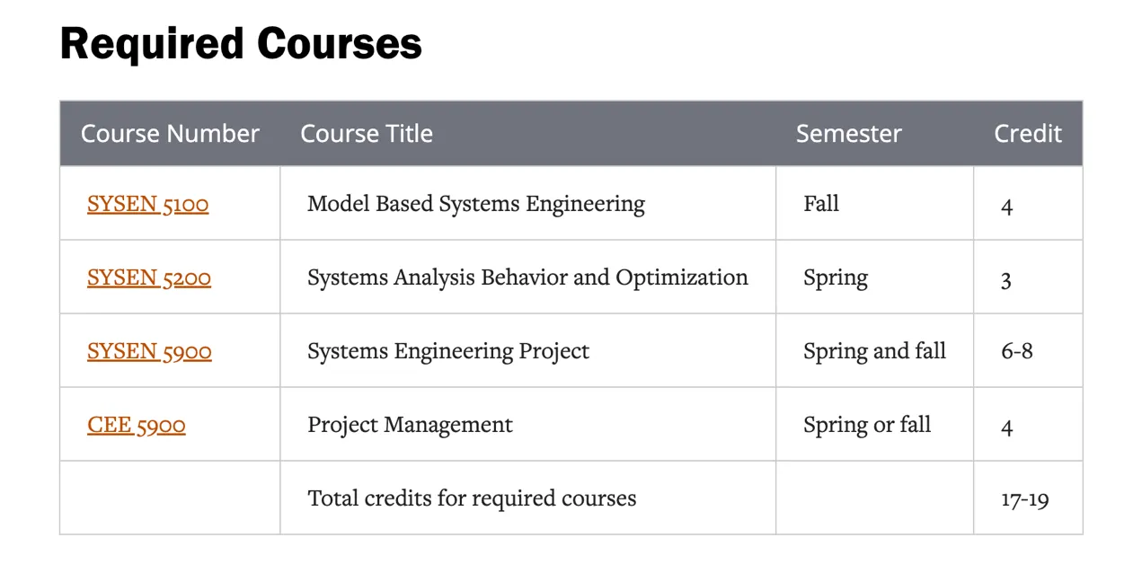Click the Total credits for required courses text
The width and height of the screenshot is (1142, 564).
click(472, 499)
